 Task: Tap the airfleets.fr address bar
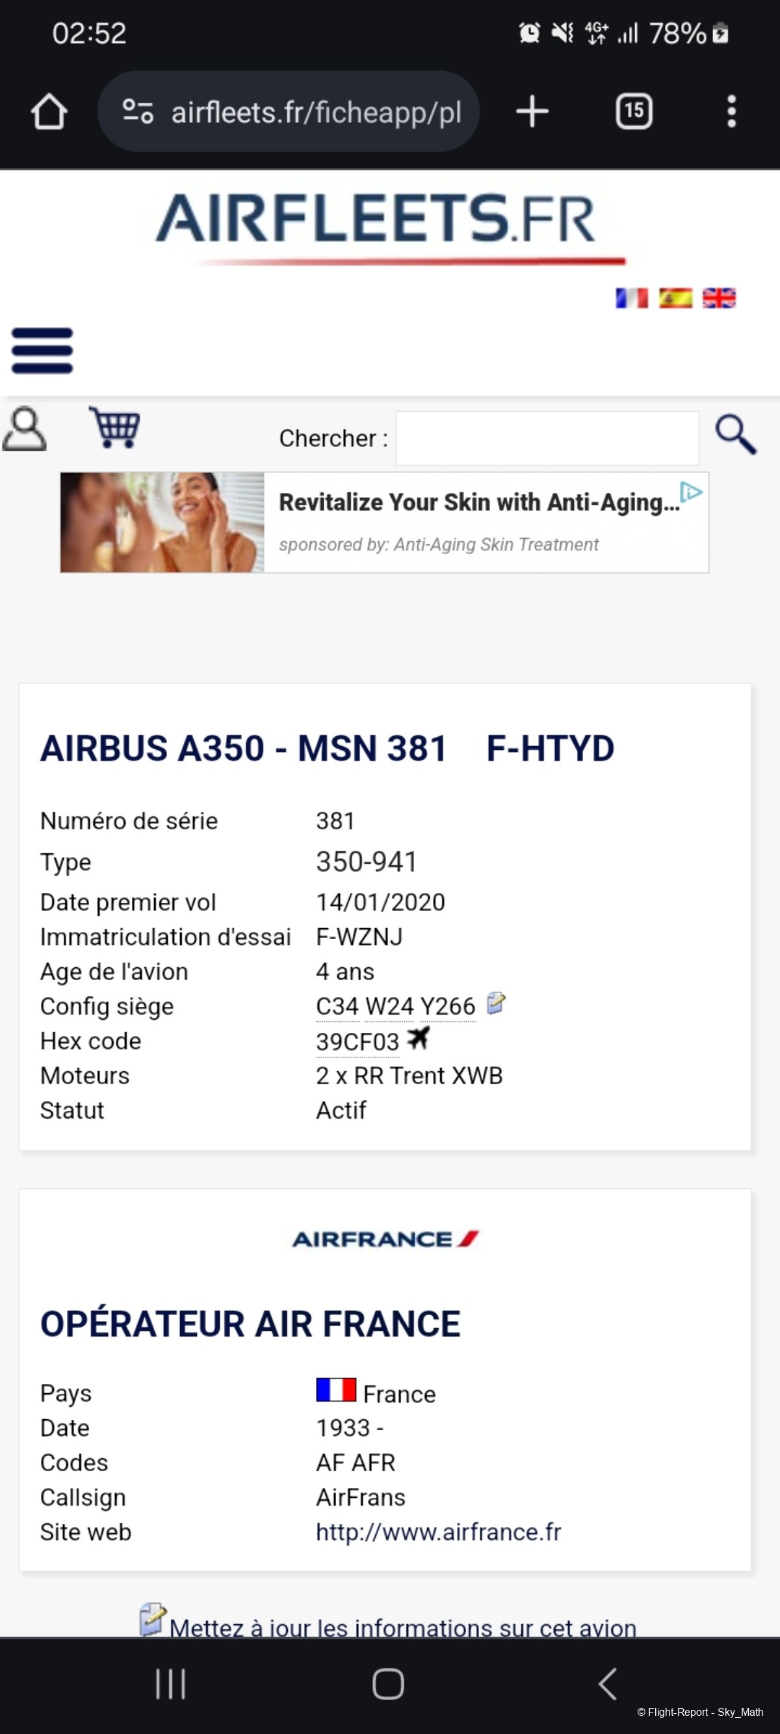pyautogui.click(x=289, y=111)
